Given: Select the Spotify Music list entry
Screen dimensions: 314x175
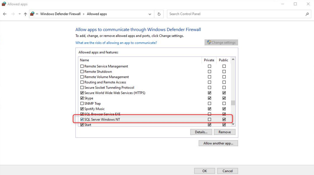Looking at the screenshot, I should tap(94, 109).
